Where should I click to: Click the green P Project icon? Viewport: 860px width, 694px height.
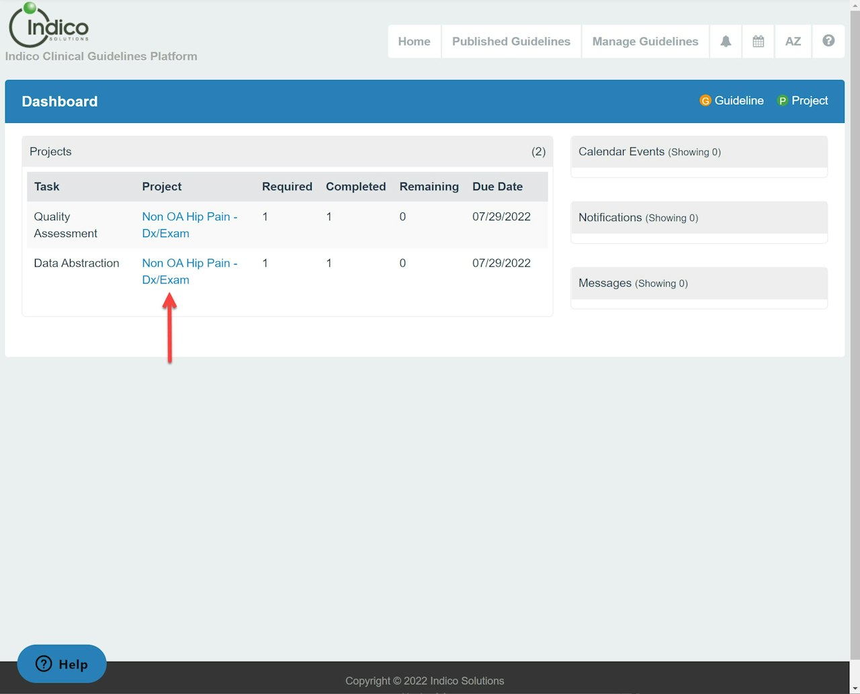782,101
